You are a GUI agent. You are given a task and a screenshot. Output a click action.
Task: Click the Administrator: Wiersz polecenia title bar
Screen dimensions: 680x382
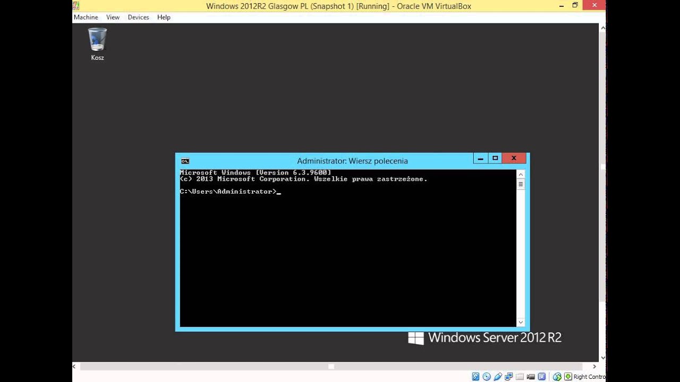pos(352,161)
